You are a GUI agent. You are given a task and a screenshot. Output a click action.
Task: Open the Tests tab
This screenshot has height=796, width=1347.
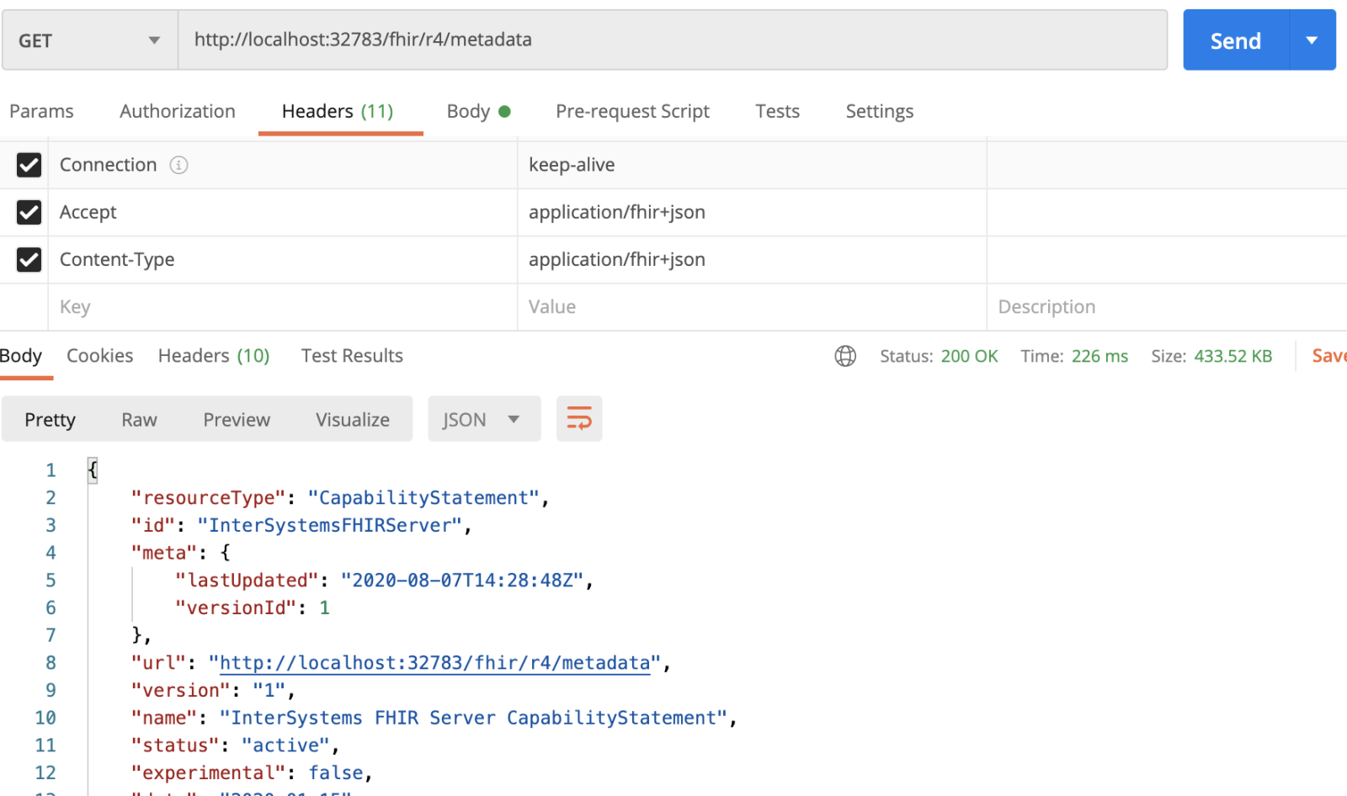point(777,111)
